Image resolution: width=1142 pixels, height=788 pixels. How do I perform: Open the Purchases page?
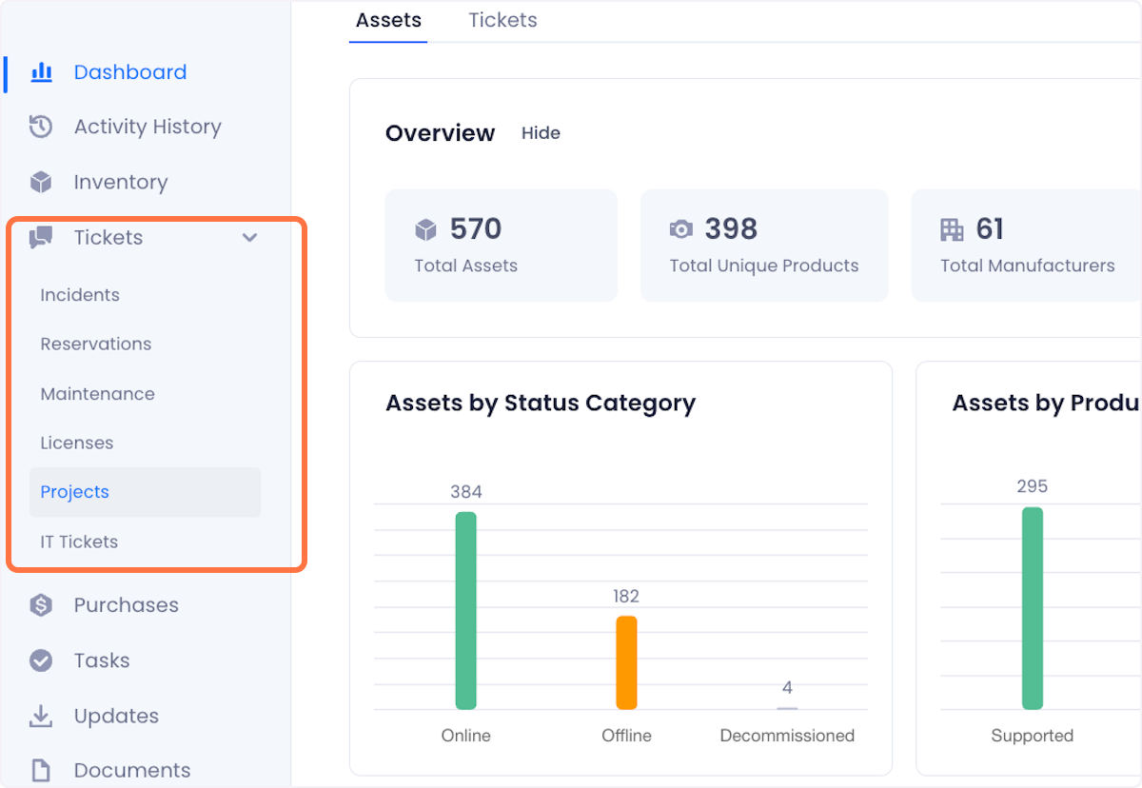coord(127,605)
